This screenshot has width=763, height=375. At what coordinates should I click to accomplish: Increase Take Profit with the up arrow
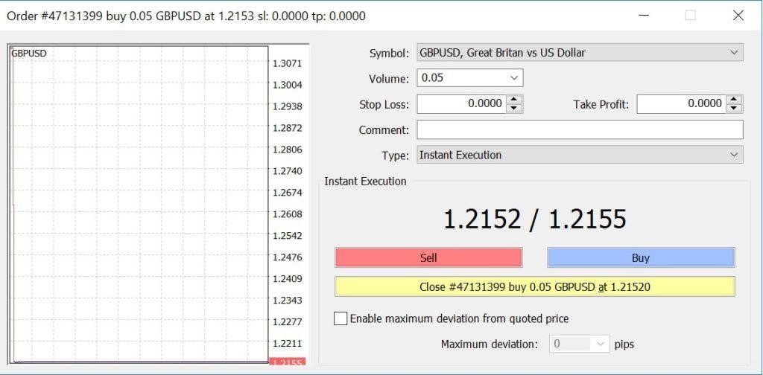point(734,99)
